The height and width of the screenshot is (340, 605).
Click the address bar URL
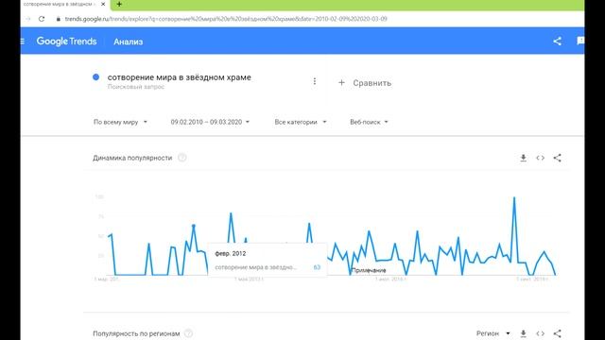click(226, 19)
